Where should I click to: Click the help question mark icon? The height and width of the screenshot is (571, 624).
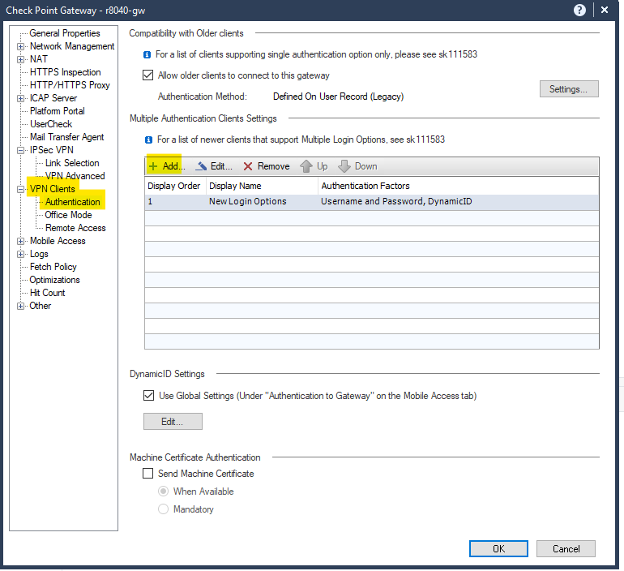579,10
